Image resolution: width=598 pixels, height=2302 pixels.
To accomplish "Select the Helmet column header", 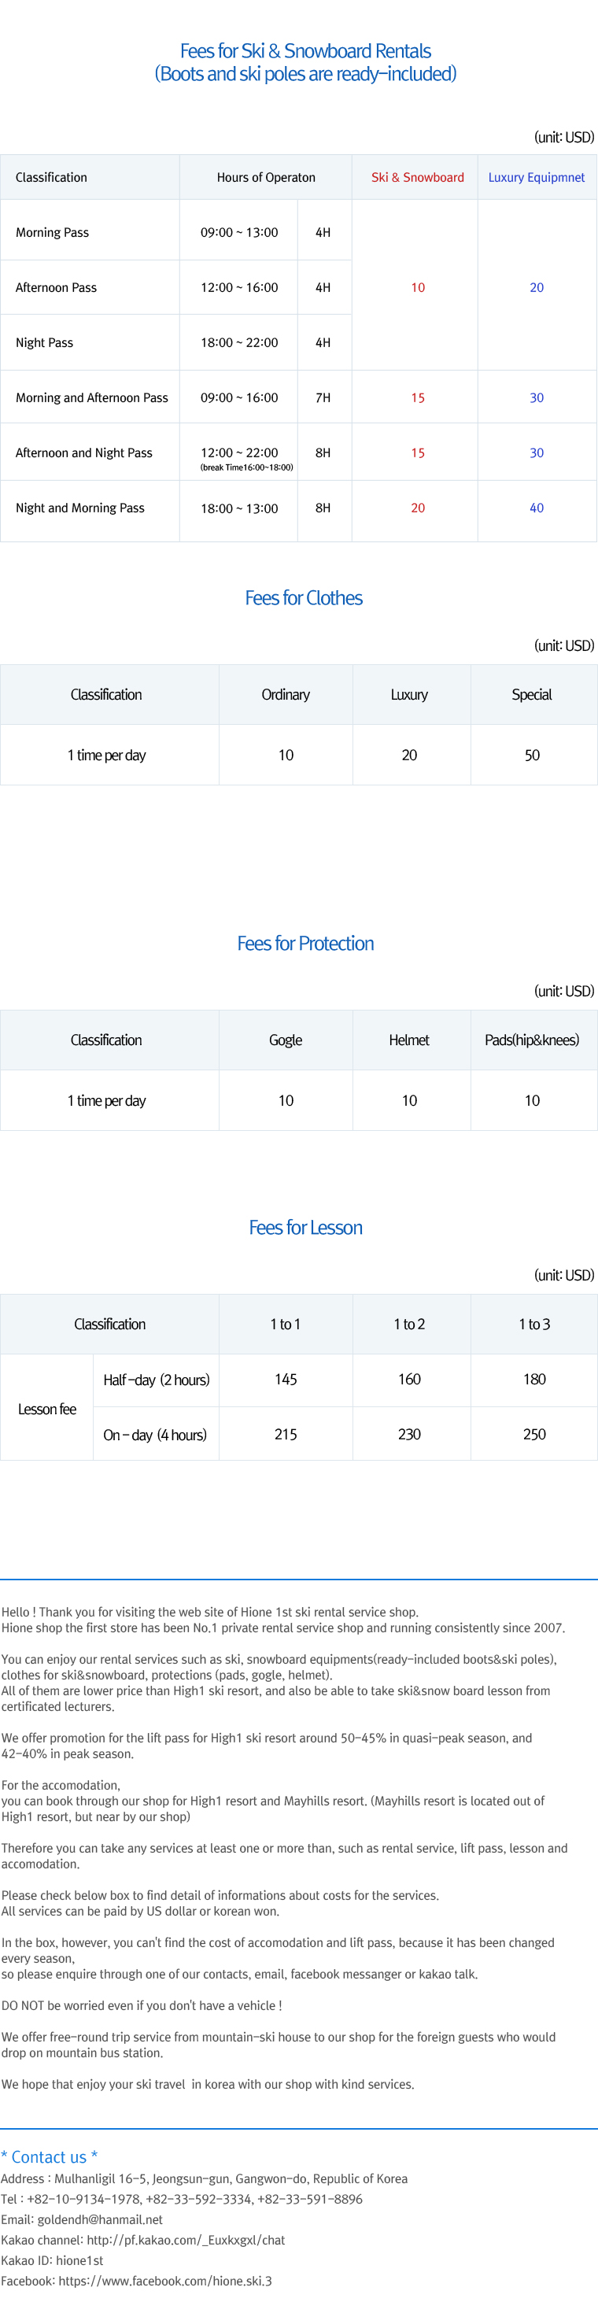I will coord(409,1040).
